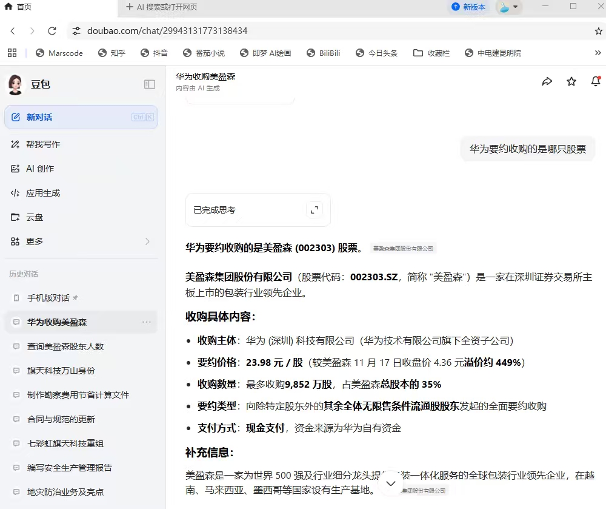
Task: Start a 新对话 new chat
Action: tap(81, 117)
